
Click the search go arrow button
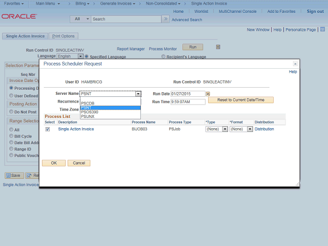[165, 19]
